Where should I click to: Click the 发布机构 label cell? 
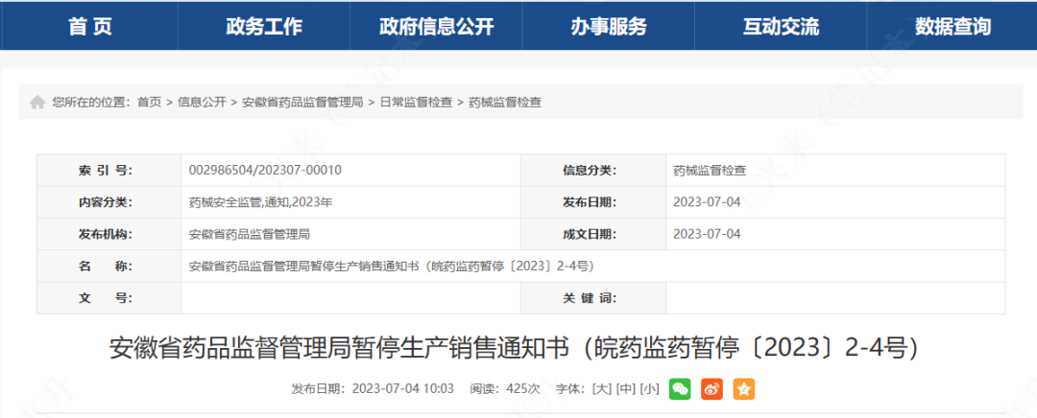click(109, 235)
